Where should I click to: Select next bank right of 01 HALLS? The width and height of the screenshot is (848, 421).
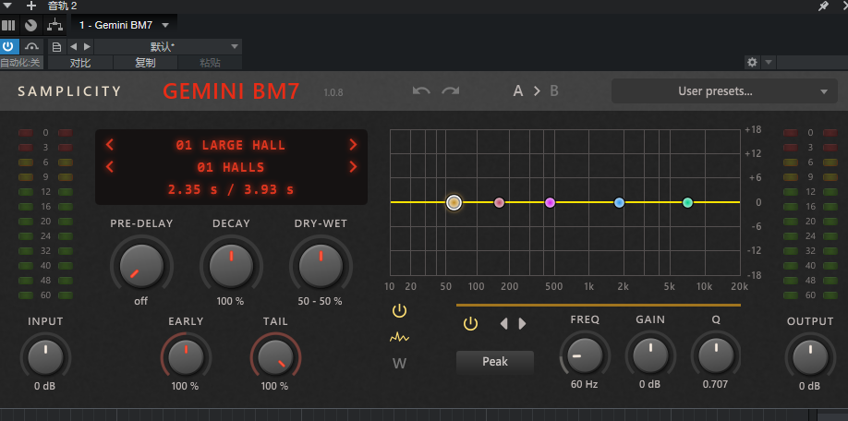tap(353, 166)
